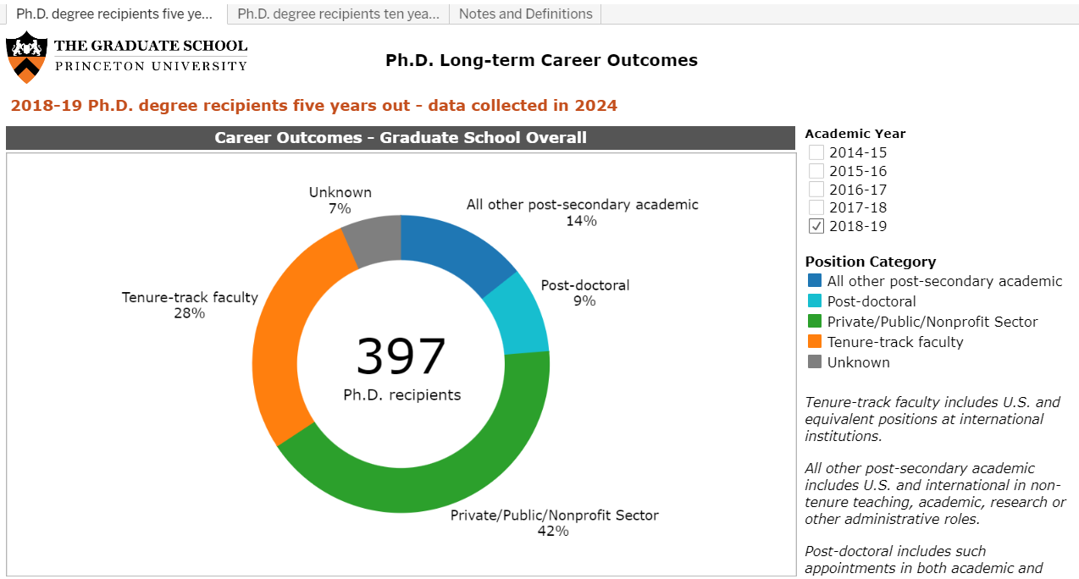Click The Graduate School title text
Image resolution: width=1079 pixels, height=579 pixels.
tap(151, 46)
